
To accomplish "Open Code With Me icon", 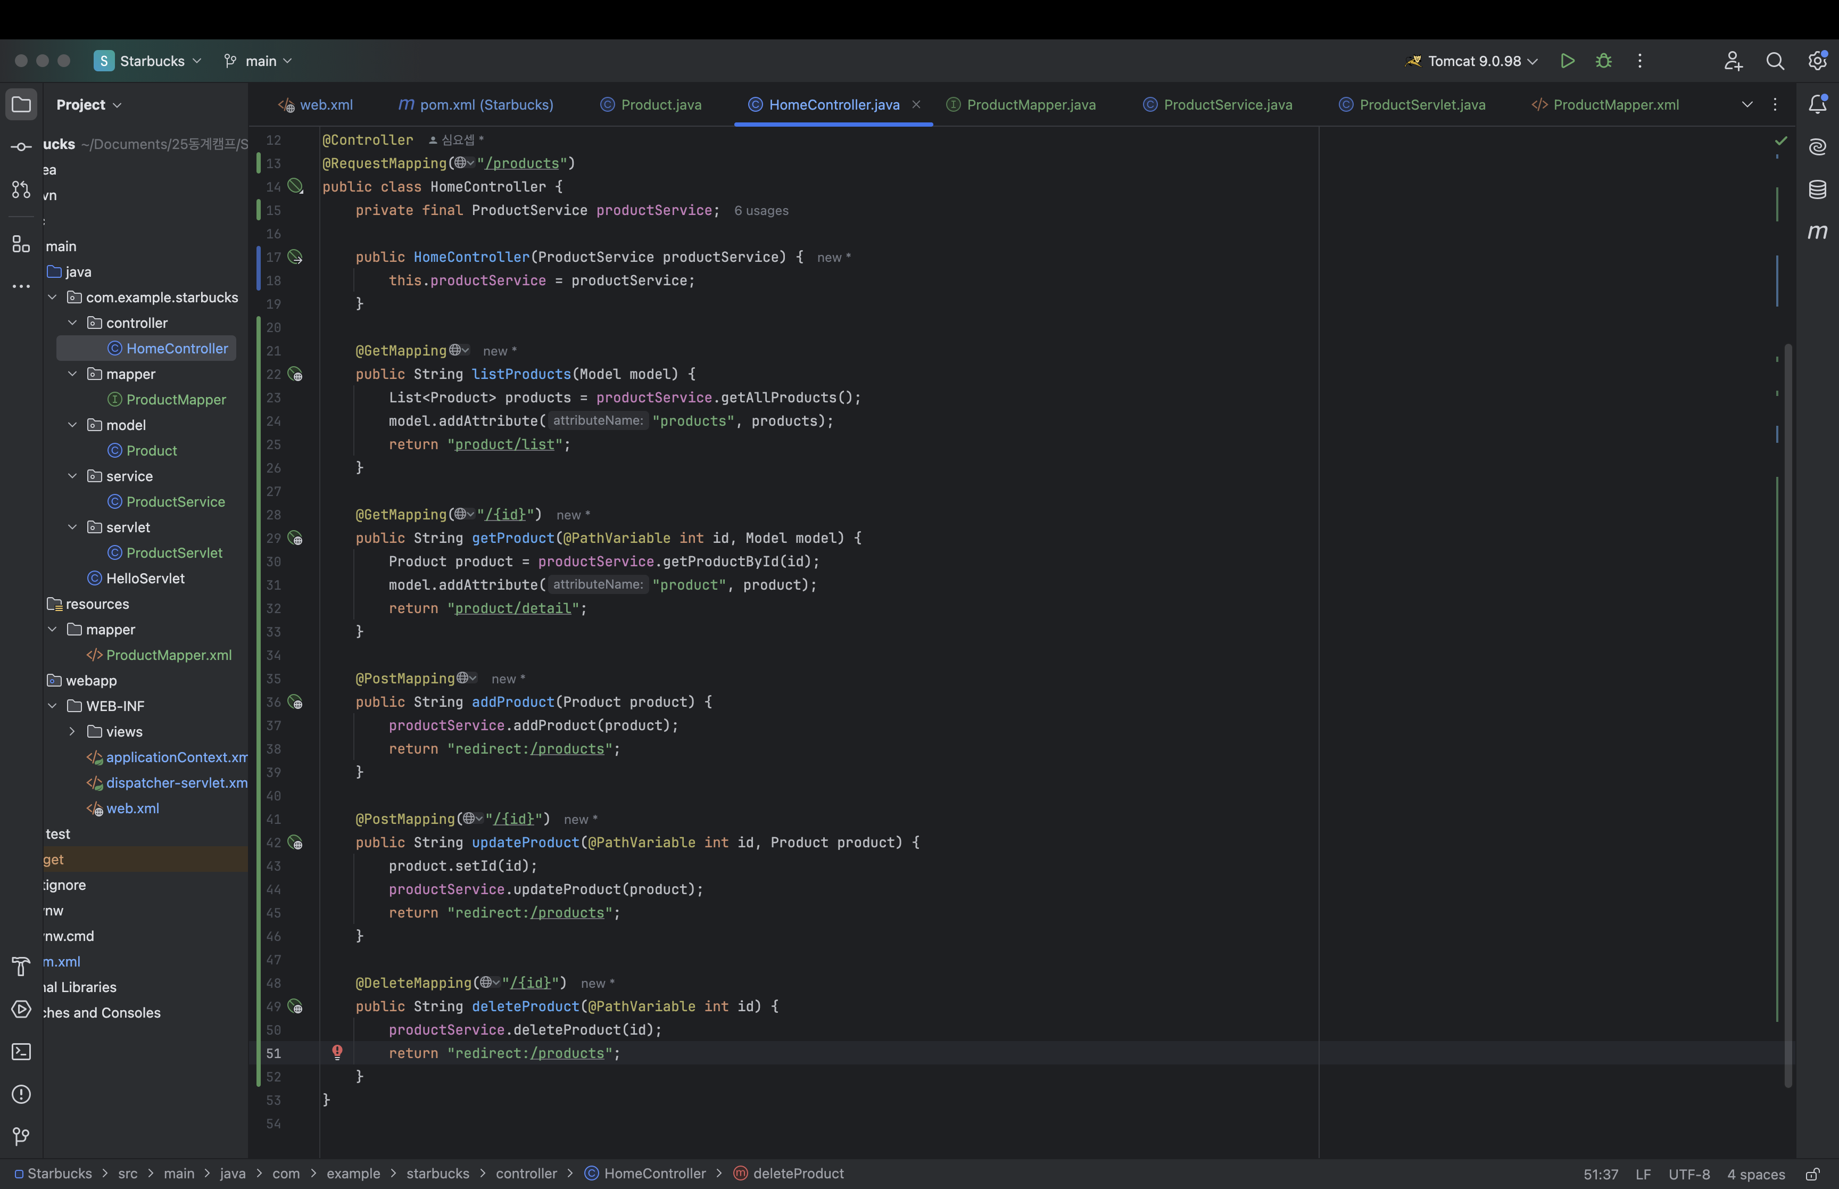I will point(1733,60).
